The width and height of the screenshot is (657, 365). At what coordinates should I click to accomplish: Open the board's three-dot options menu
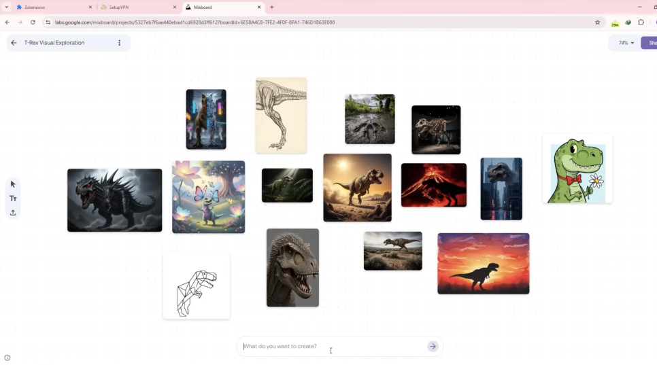(120, 43)
